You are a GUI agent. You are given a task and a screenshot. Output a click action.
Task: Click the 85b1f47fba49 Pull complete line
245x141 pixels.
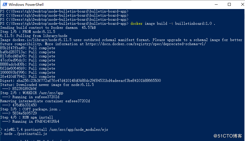click(x=28, y=48)
